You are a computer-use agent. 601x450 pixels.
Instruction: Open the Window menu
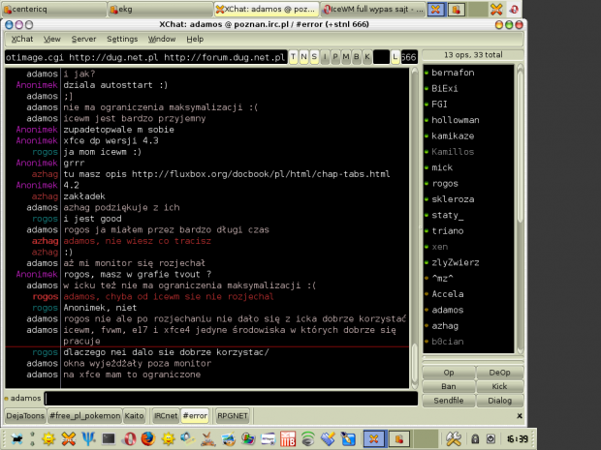point(162,39)
